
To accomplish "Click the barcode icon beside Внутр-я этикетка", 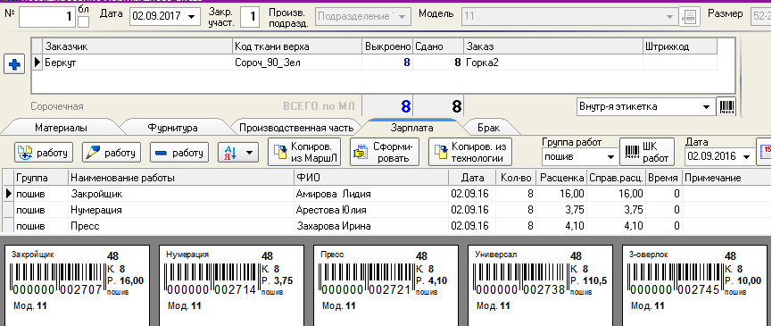I will (x=727, y=106).
